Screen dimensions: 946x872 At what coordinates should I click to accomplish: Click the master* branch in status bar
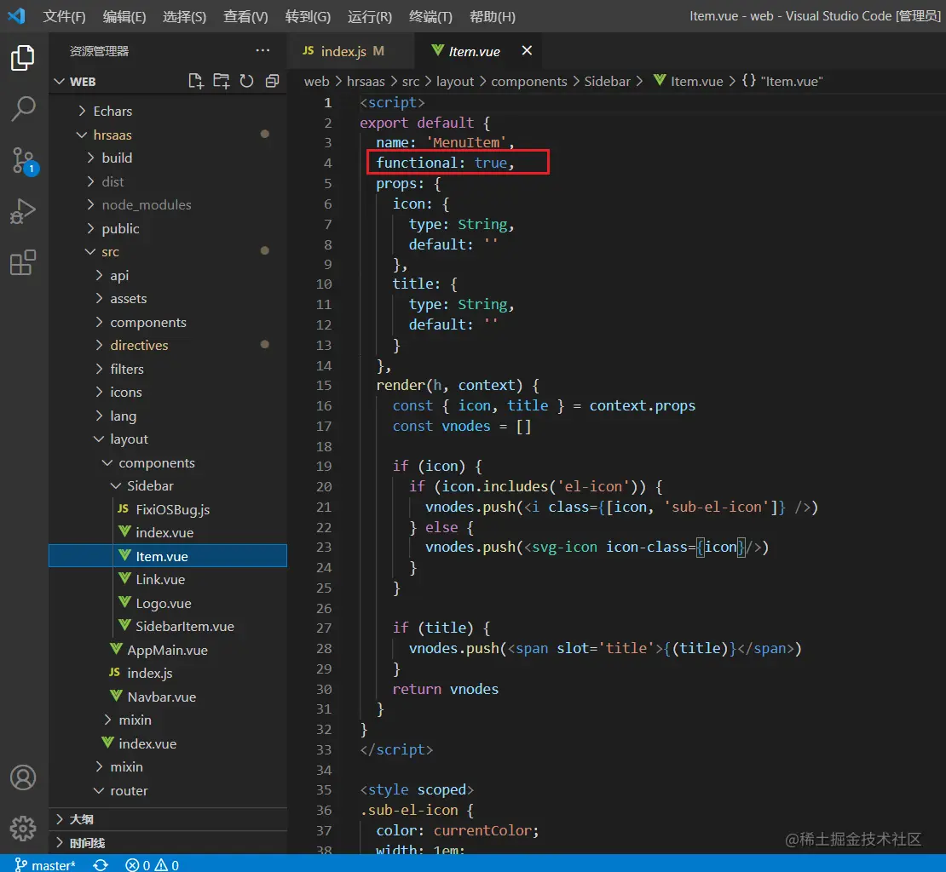(x=46, y=865)
